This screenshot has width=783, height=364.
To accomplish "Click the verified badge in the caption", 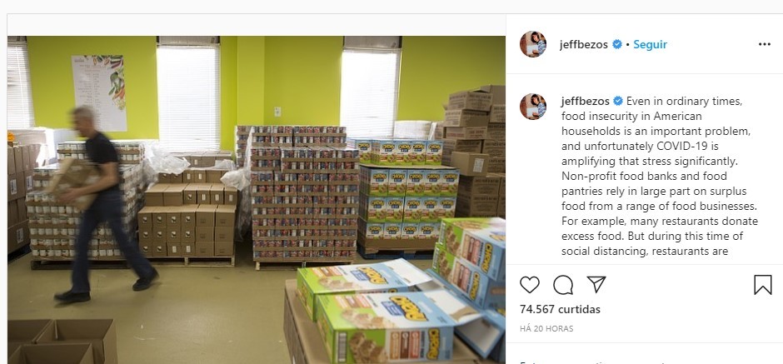I will coord(618,102).
